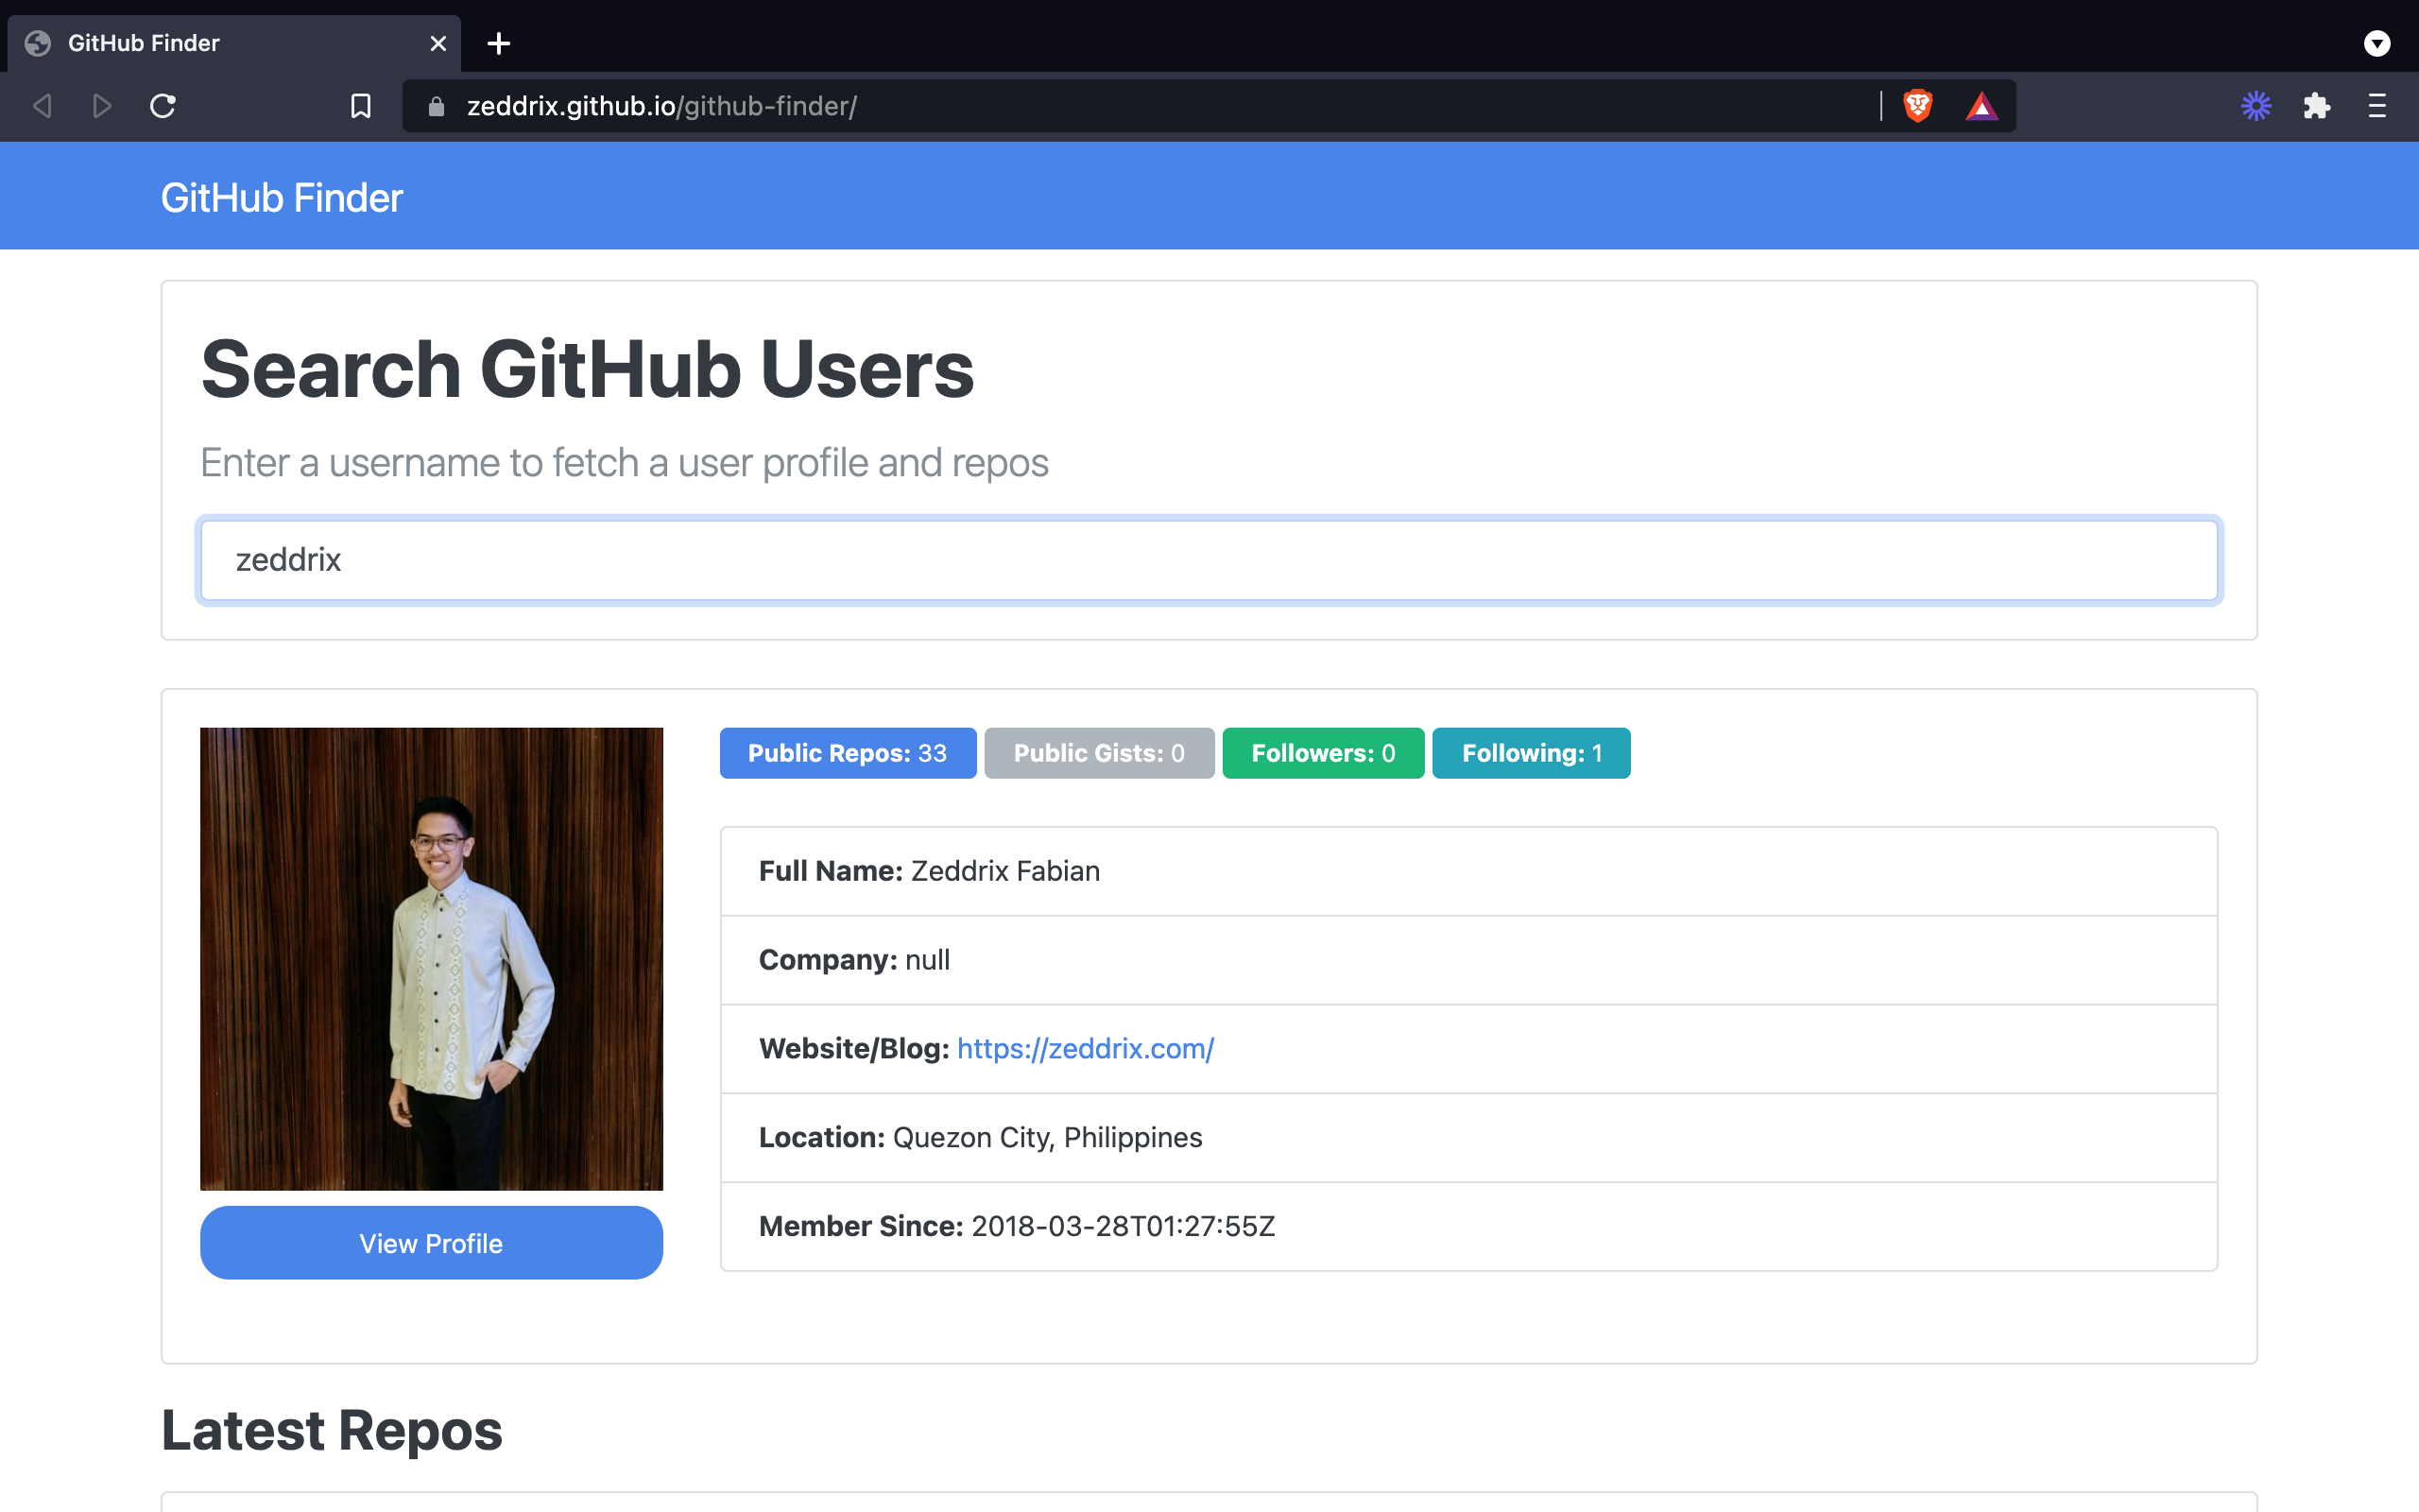Screen dimensions: 2419x1512
Task: Open the tab search dropdown arrow
Action: click(x=2377, y=43)
